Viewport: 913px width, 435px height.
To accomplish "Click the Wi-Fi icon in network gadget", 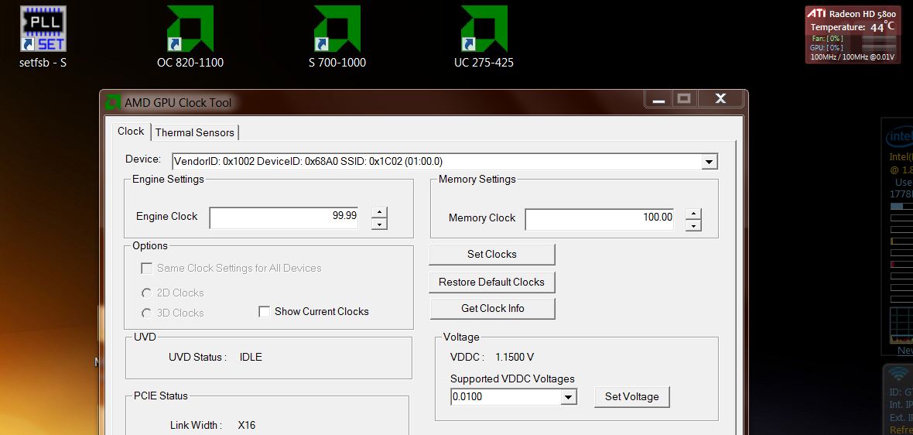I will pyautogui.click(x=899, y=372).
